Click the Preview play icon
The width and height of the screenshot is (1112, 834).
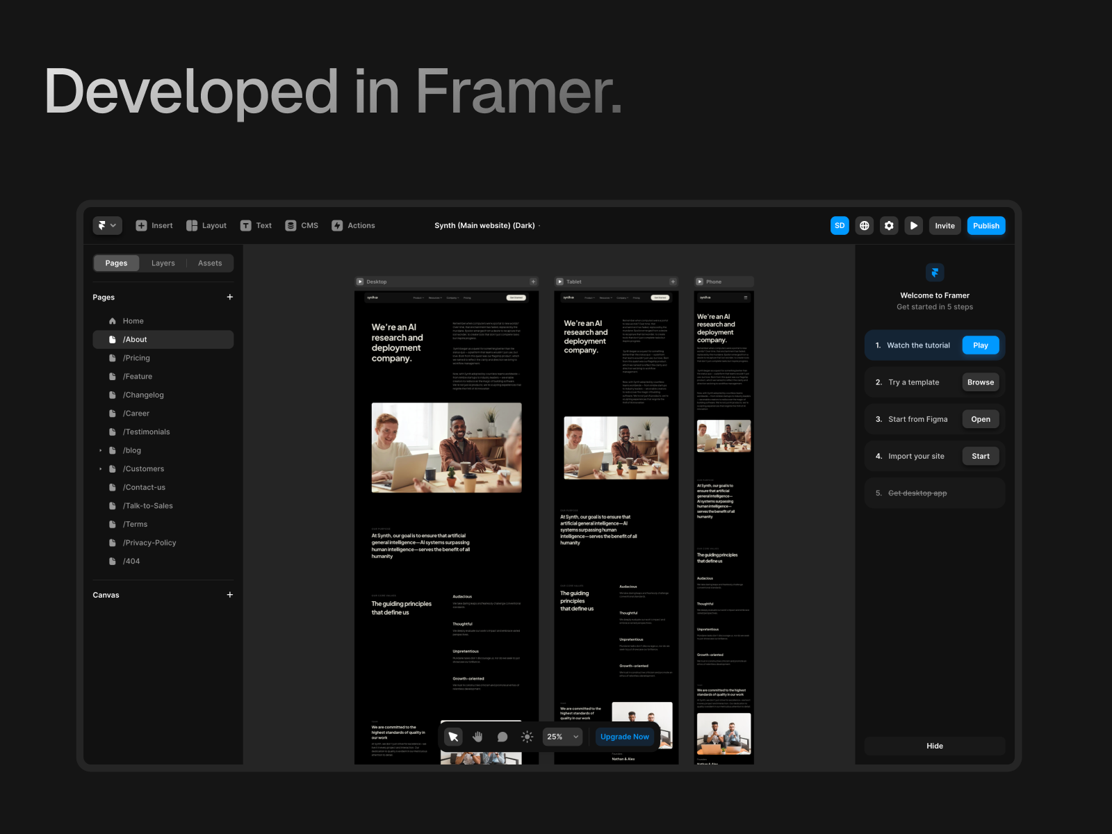pyautogui.click(x=914, y=225)
